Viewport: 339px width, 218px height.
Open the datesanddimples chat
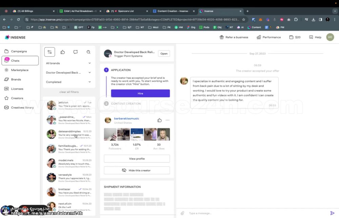69,134
